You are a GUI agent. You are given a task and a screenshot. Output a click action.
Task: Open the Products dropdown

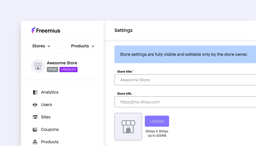click(83, 46)
